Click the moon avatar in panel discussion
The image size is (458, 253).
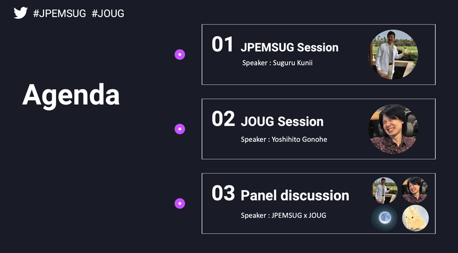[x=385, y=218]
